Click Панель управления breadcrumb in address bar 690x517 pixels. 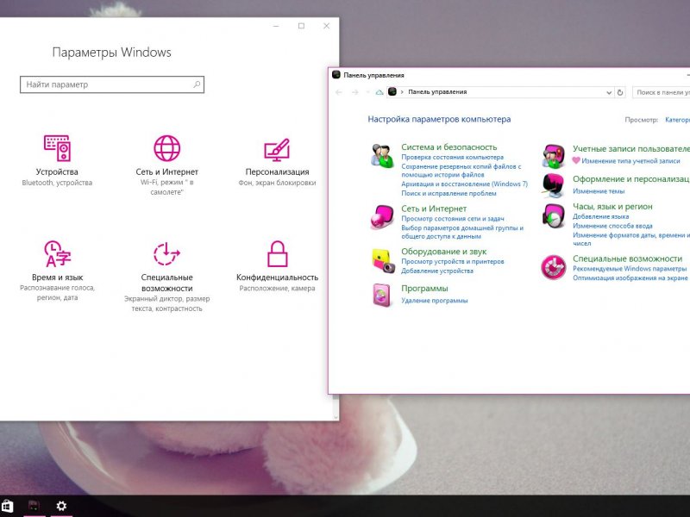(437, 92)
